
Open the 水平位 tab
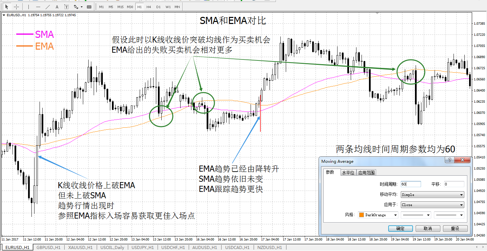pos(348,172)
